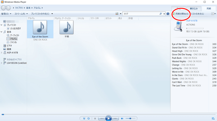Viewport: 217px width, 121px height.
Task: Select アルバム in the breadcrumb
Action: coord(37,8)
